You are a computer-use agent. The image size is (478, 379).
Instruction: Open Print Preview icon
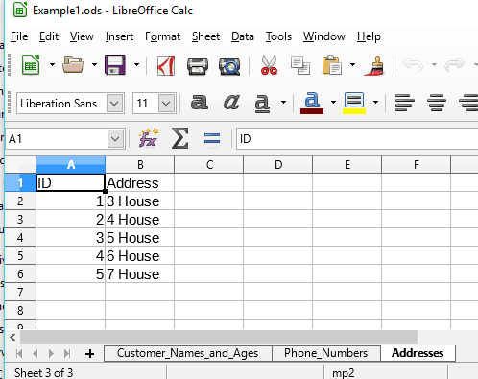[x=229, y=66]
